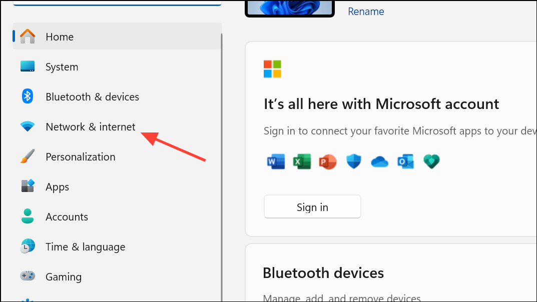The width and height of the screenshot is (537, 302).
Task: Click the sidebar vertical scrollbar
Action: [222, 167]
